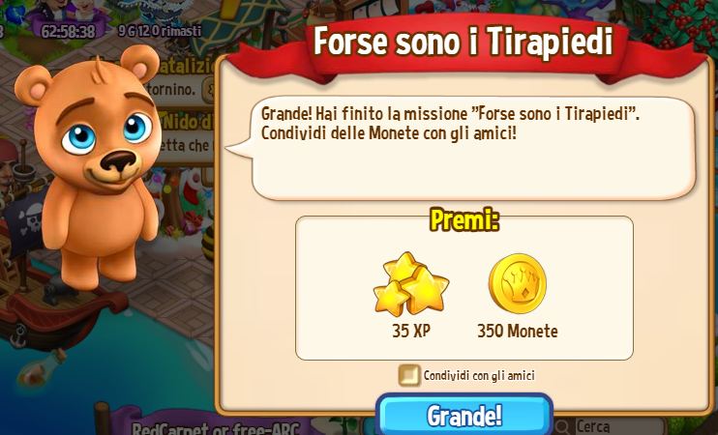Viewport: 718px width, 435px height.
Task: Click the 9 G 12 O rimasti countdown
Action: [160, 31]
